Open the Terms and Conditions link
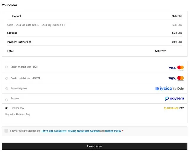The width and height of the screenshot is (189, 152). pos(54,131)
